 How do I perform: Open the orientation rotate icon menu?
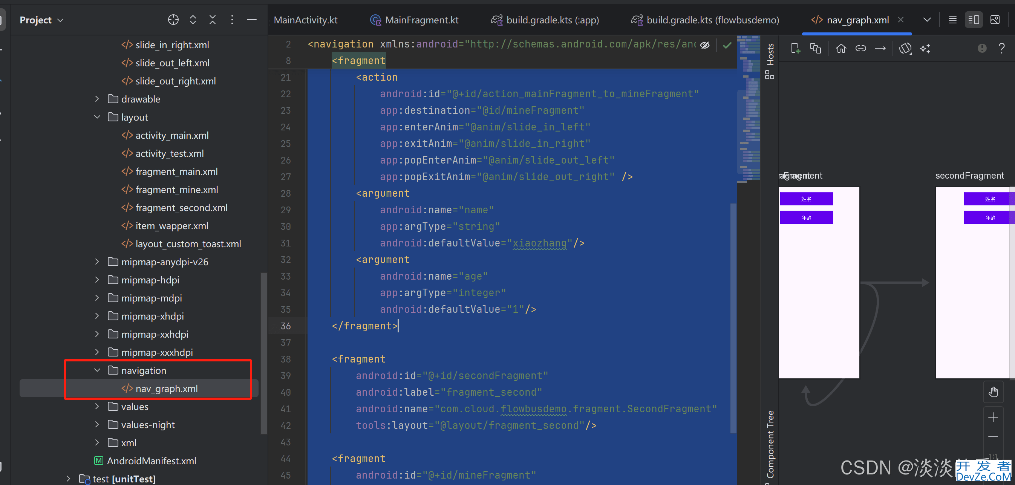click(905, 48)
